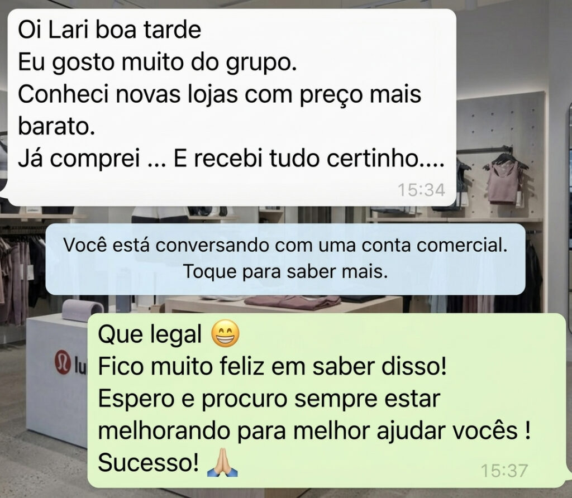Click the text "Conheci novas lojas com preço mais"
572x498 pixels.
pos(220,94)
